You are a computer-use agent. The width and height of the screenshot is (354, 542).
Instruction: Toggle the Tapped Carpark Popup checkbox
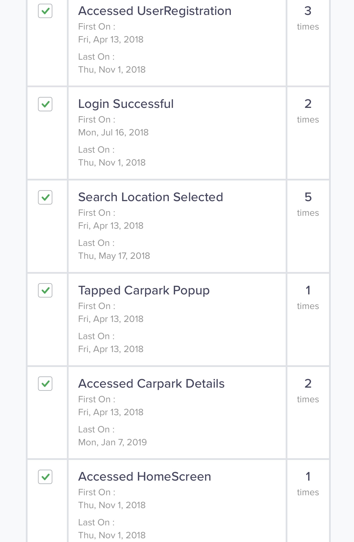[x=45, y=290]
